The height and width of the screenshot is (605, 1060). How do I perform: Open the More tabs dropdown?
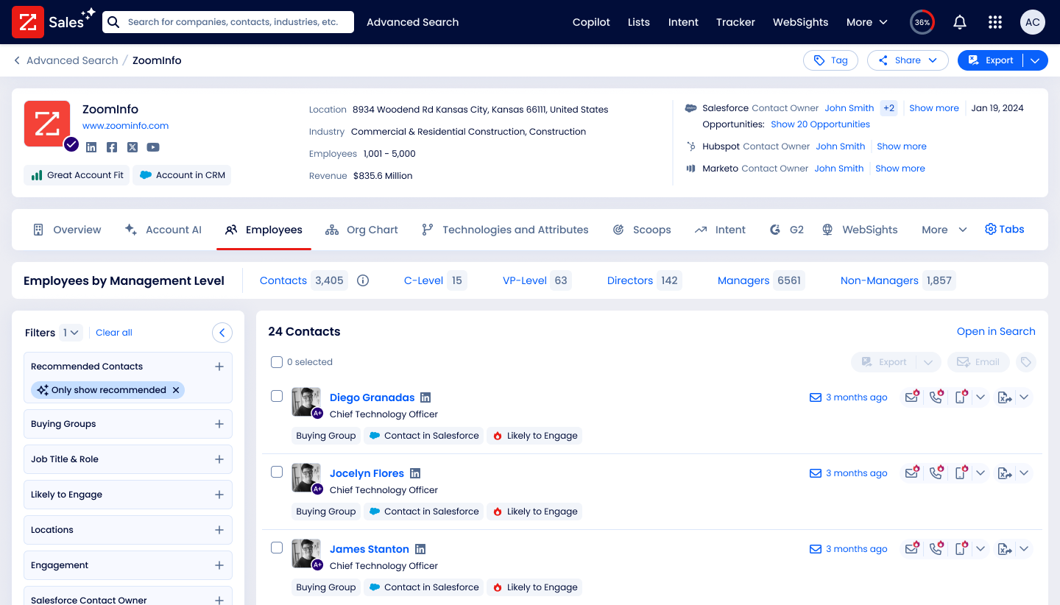click(944, 230)
